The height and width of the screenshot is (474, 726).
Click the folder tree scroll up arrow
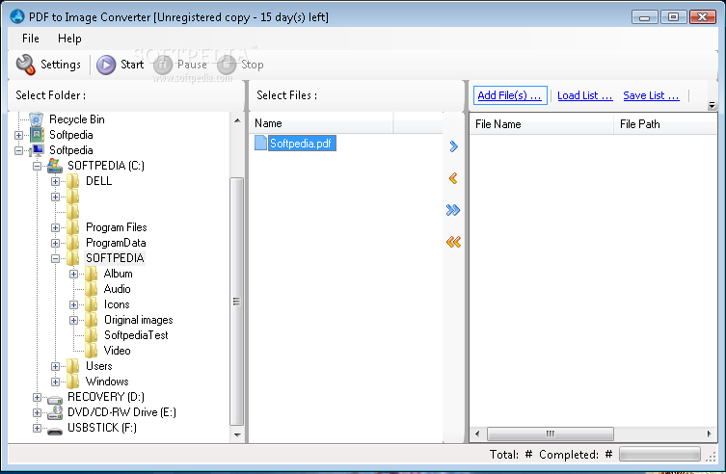coord(237,120)
